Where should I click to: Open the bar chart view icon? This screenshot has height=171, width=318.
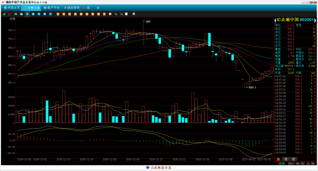(4, 14)
